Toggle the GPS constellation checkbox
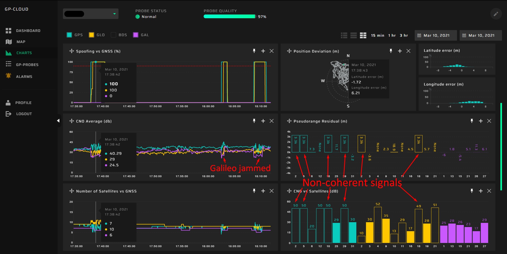The width and height of the screenshot is (507, 254). [x=70, y=35]
